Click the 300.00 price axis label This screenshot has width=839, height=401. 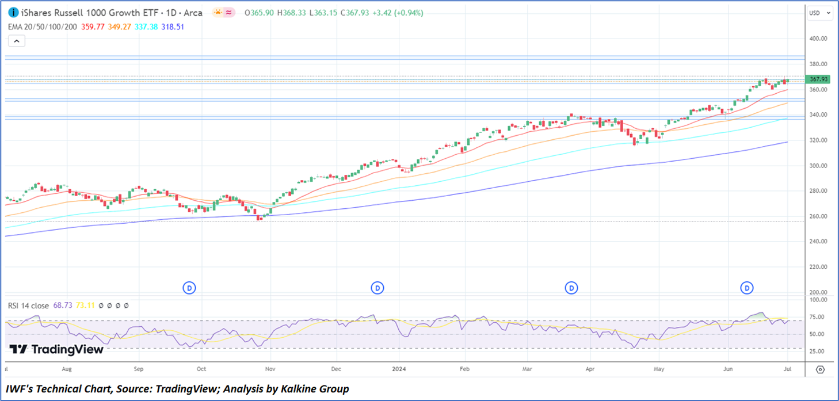point(818,166)
